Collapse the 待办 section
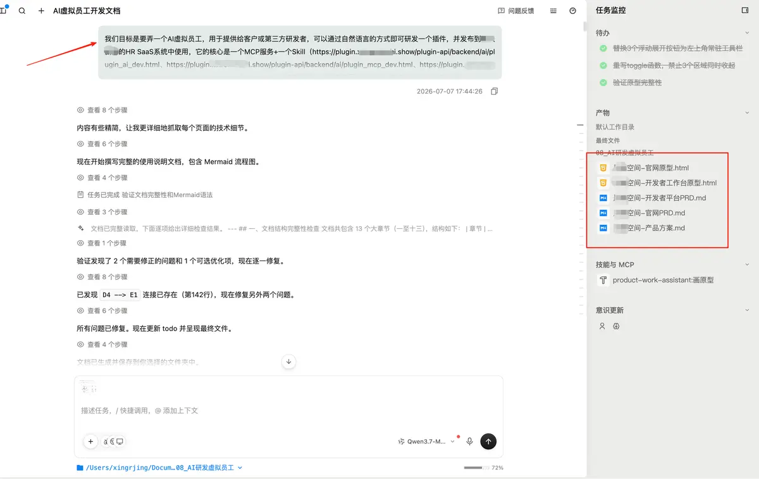Image resolution: width=759 pixels, height=479 pixels. (x=747, y=33)
